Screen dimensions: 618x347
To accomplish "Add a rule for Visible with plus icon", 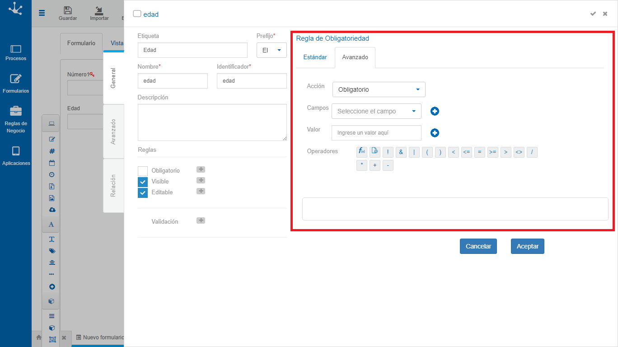I will pyautogui.click(x=201, y=180).
